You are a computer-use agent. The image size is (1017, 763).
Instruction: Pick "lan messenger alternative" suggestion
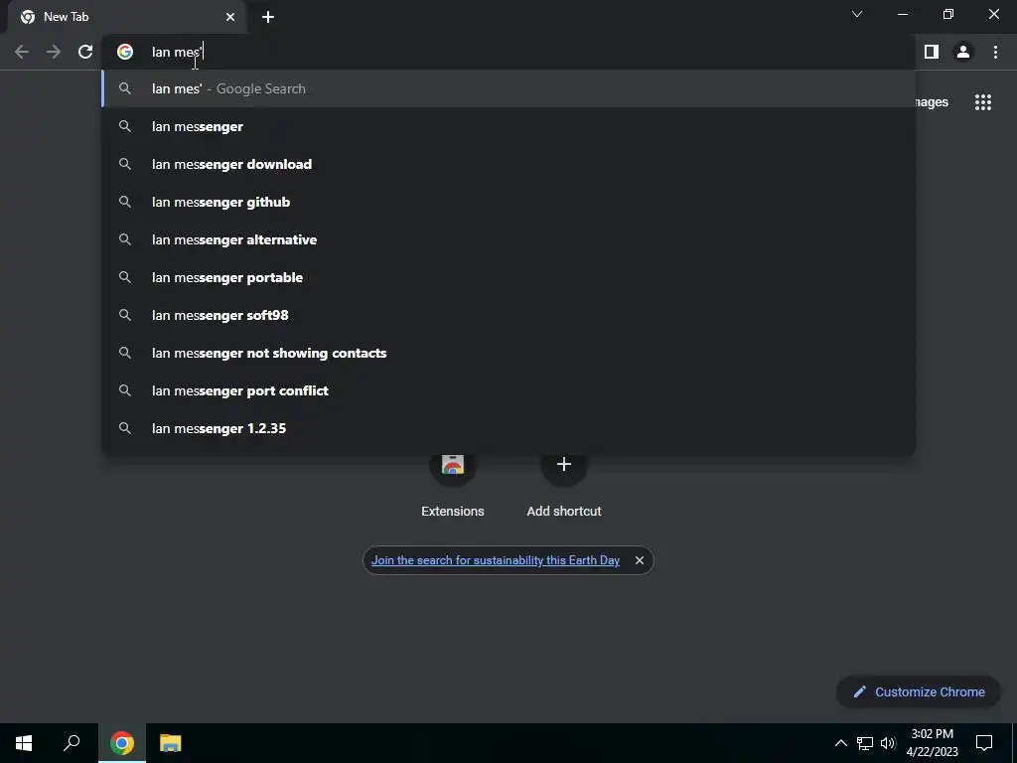508,239
